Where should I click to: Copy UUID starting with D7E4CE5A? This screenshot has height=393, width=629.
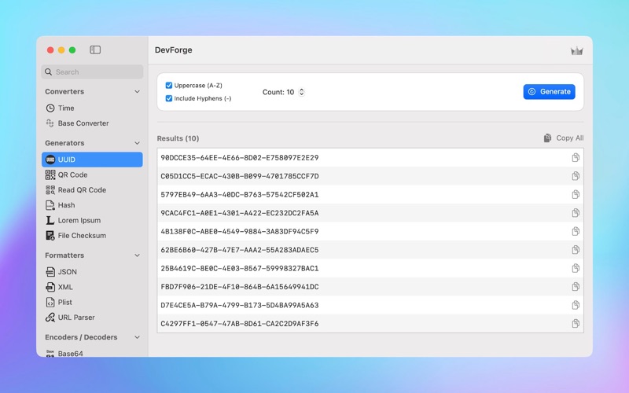click(576, 305)
